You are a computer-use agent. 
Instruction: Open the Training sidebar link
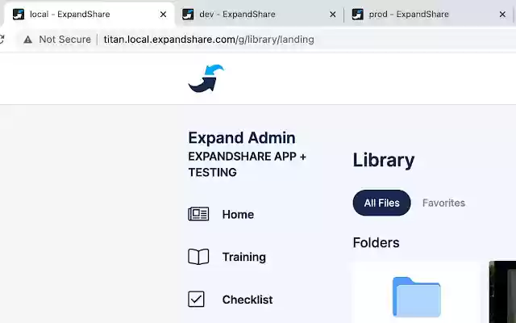tap(243, 257)
